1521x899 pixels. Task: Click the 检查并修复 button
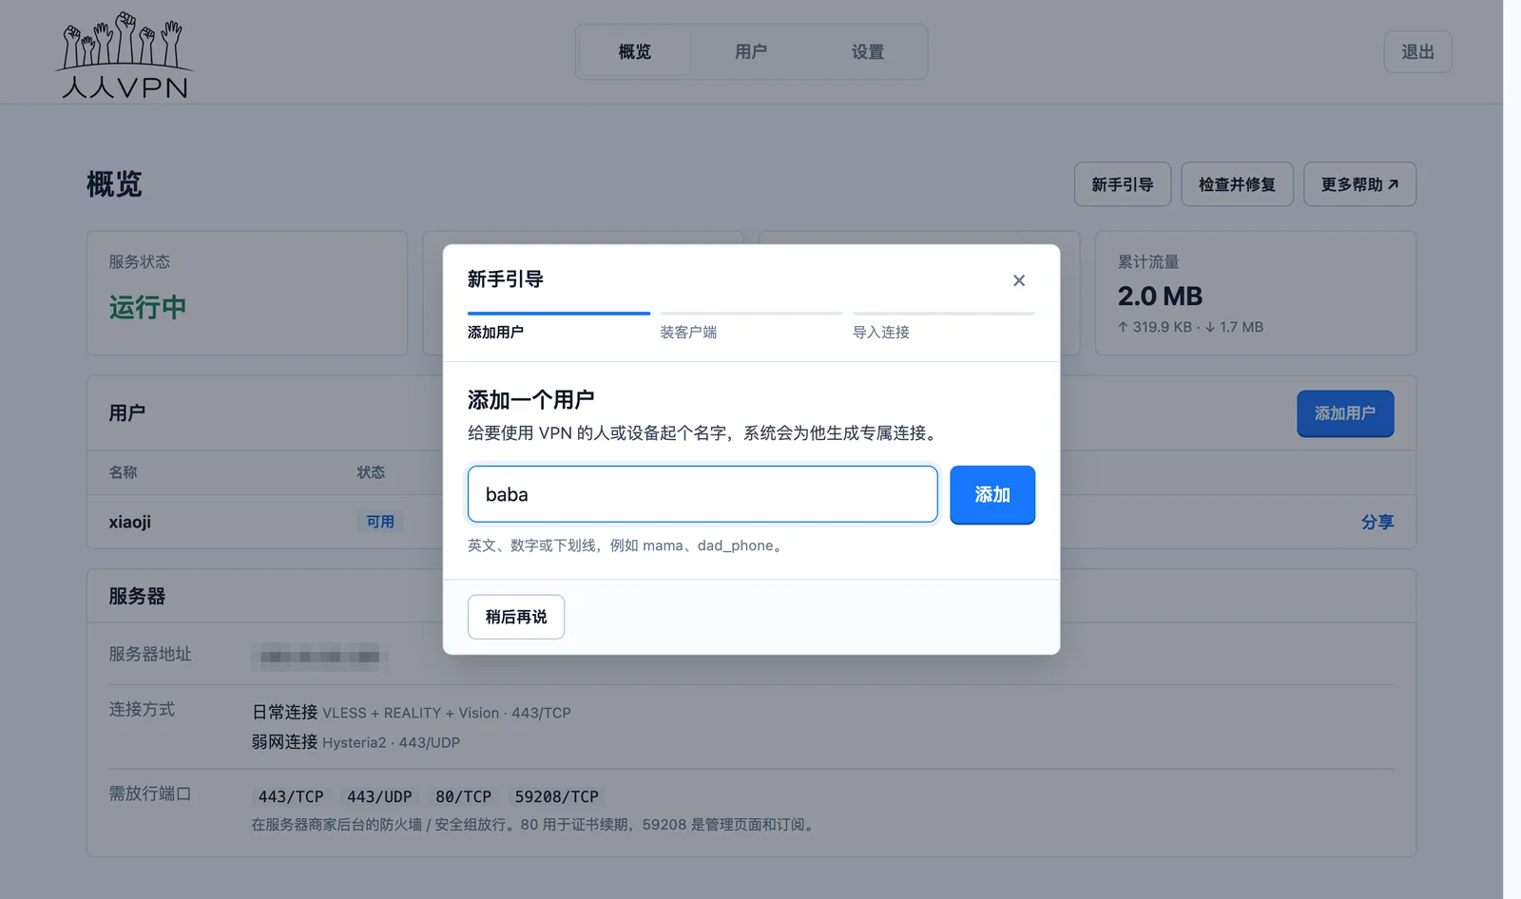click(x=1237, y=184)
